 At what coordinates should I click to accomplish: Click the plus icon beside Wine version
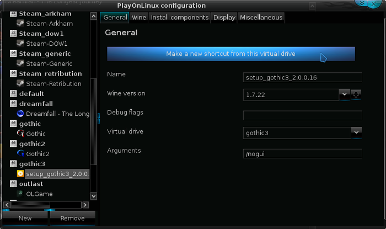coord(356,94)
